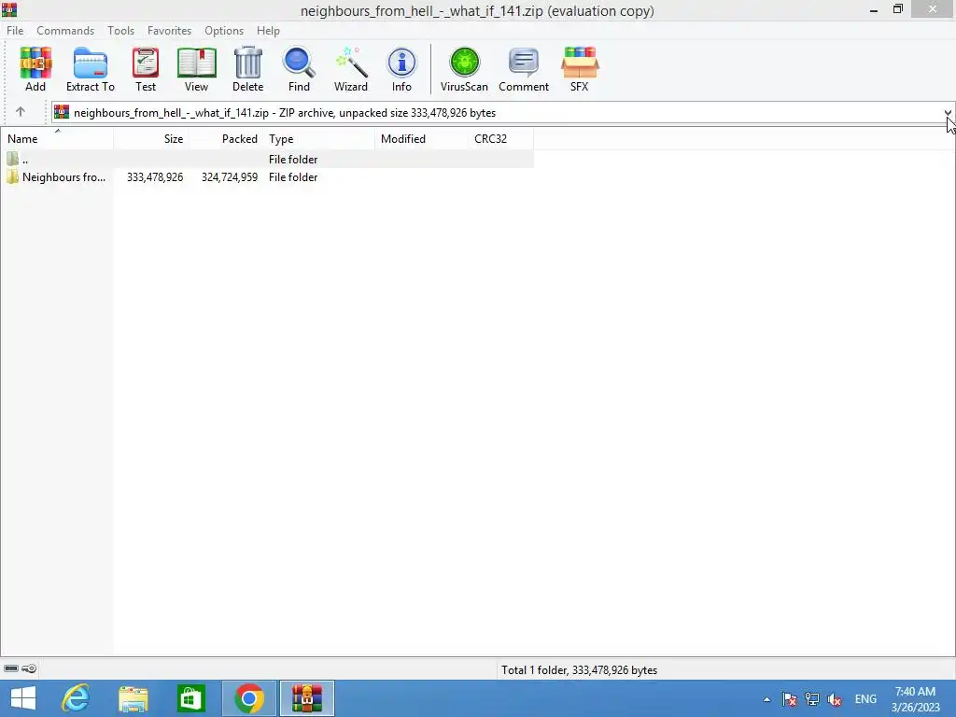Run the Test archive tool

pos(146,69)
